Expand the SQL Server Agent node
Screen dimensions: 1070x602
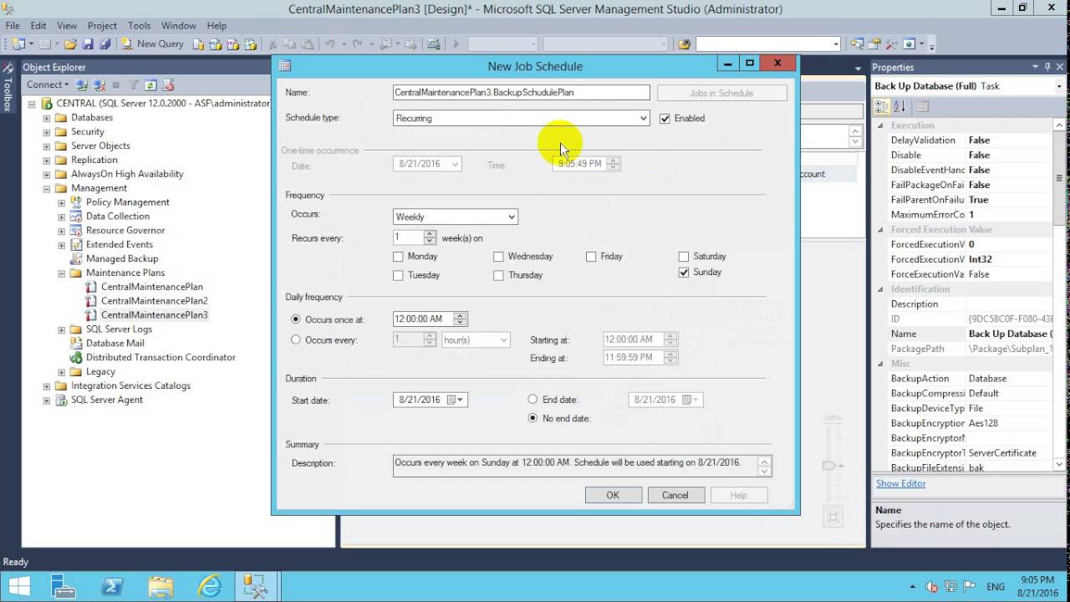point(47,400)
